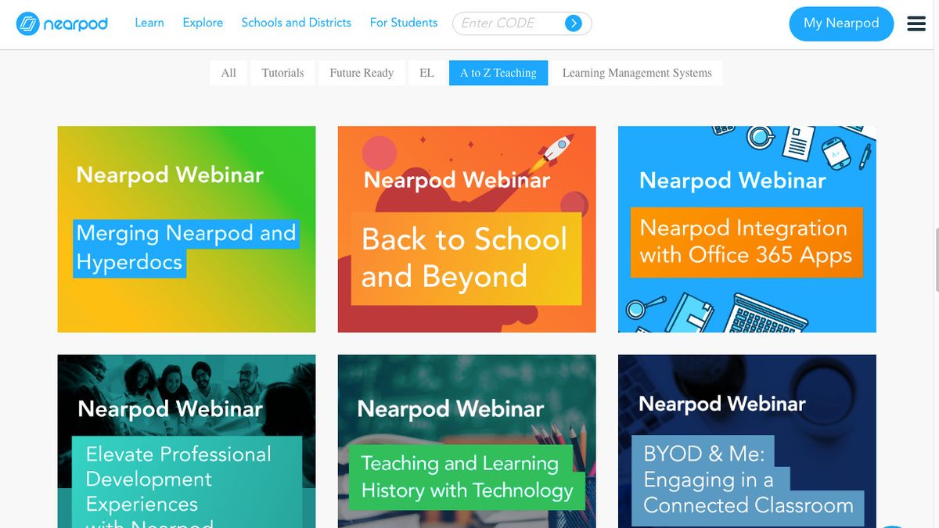Select the EL filter tab
This screenshot has height=528, width=939.
click(426, 73)
